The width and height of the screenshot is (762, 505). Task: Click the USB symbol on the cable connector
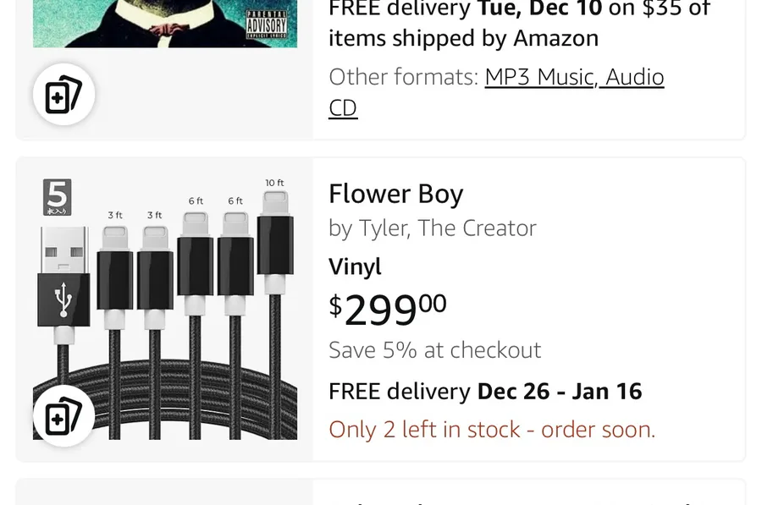click(x=63, y=299)
